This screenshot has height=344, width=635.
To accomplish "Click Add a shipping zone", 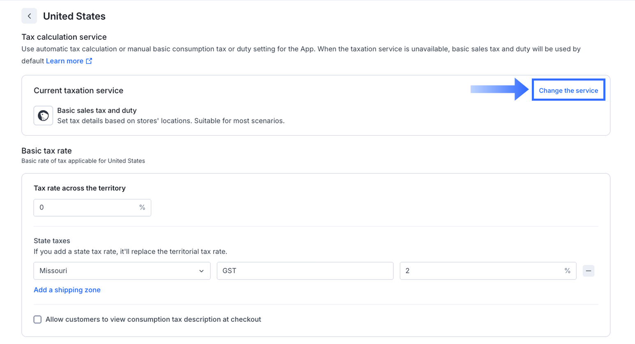I will [67, 290].
